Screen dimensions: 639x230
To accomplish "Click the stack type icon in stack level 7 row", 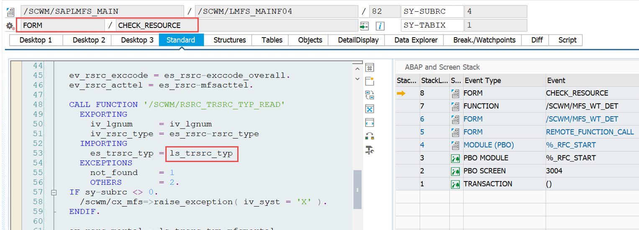I will [x=455, y=106].
